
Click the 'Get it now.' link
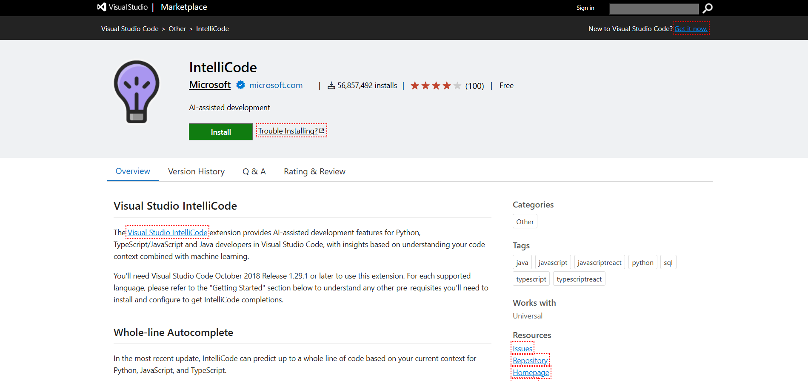691,28
